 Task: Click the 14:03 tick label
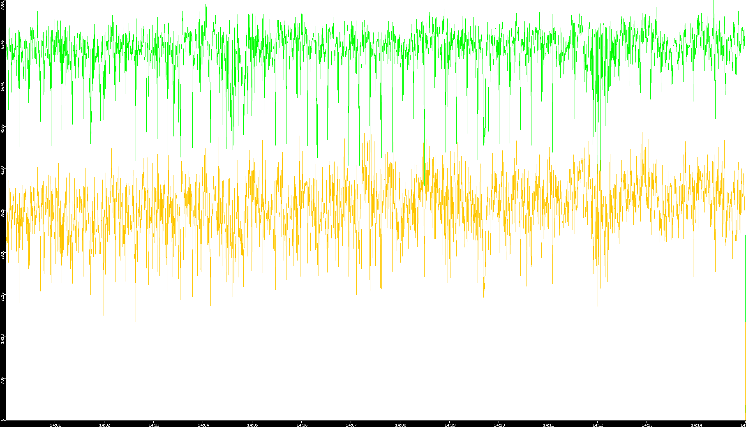click(x=154, y=425)
